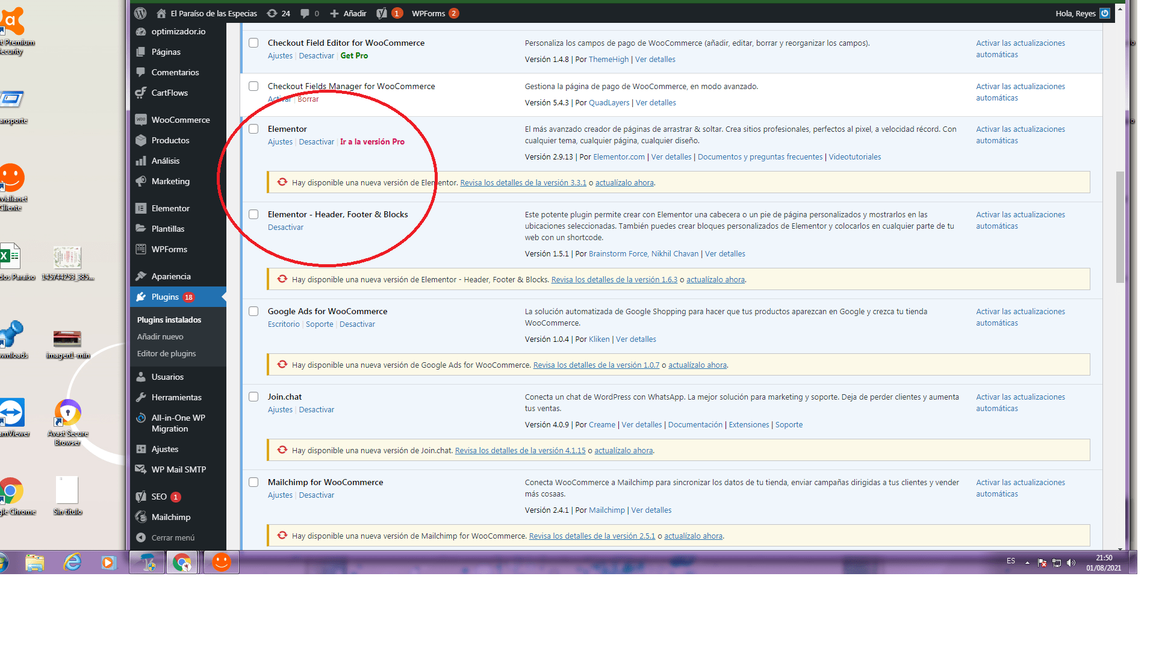
Task: Click Escritorio under Google Ads for WooCommerce
Action: [284, 324]
